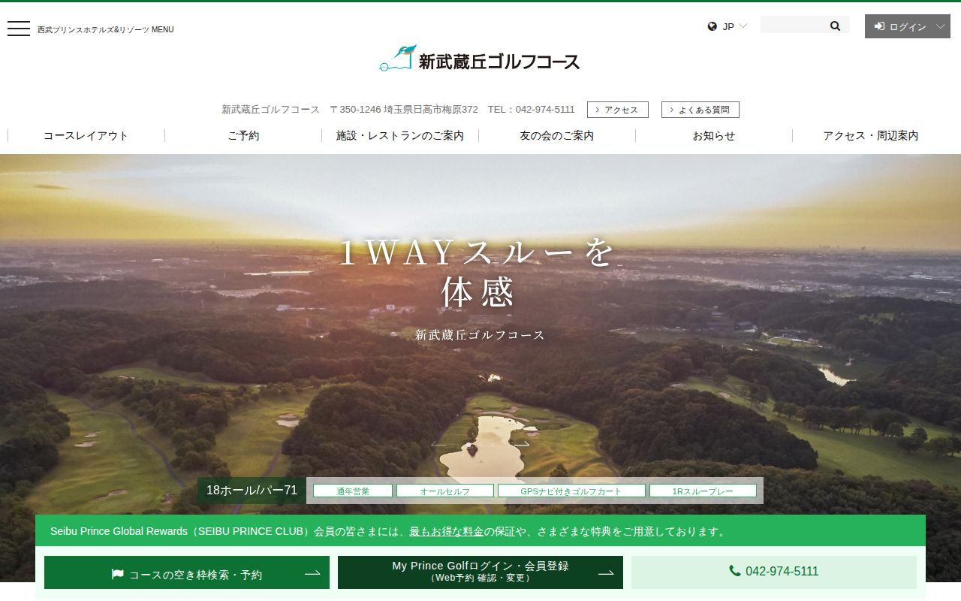Click the globe language icon
The image size is (961, 601).
pyautogui.click(x=712, y=26)
